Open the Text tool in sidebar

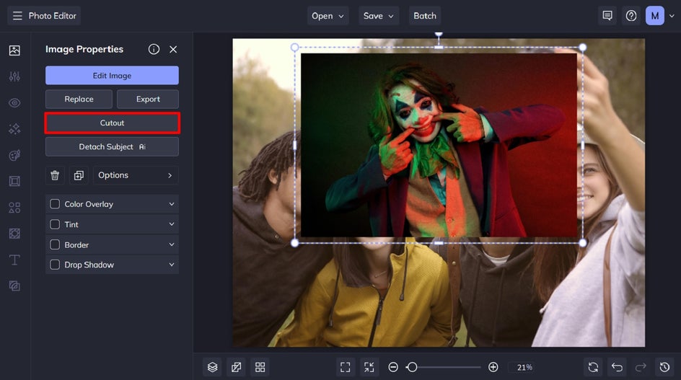coord(14,260)
